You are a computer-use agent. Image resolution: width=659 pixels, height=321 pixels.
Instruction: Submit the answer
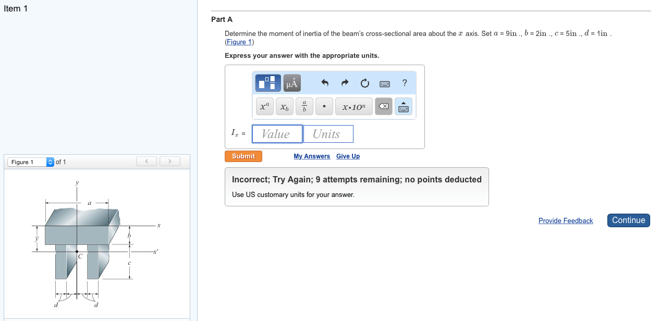[243, 156]
